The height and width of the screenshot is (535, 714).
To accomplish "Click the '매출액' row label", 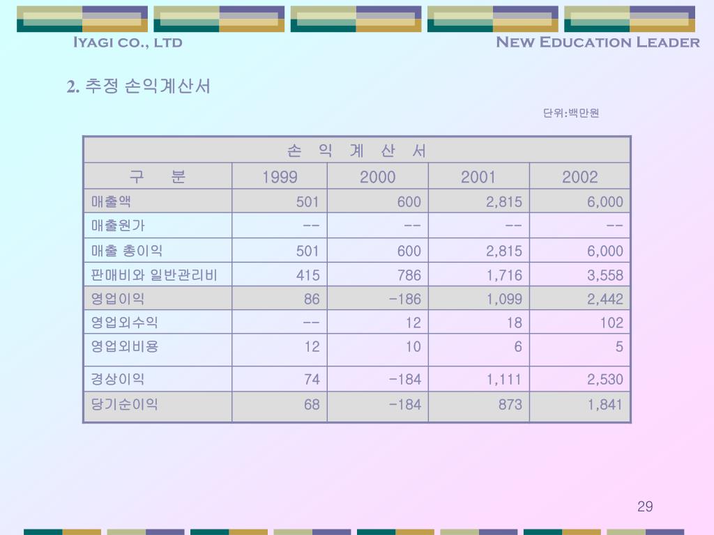I will [111, 201].
